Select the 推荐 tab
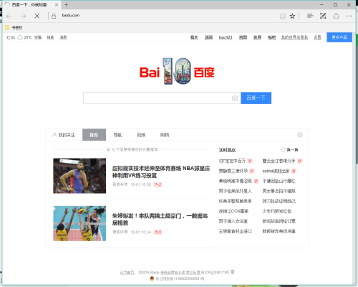This screenshot has width=358, height=287. (x=94, y=135)
